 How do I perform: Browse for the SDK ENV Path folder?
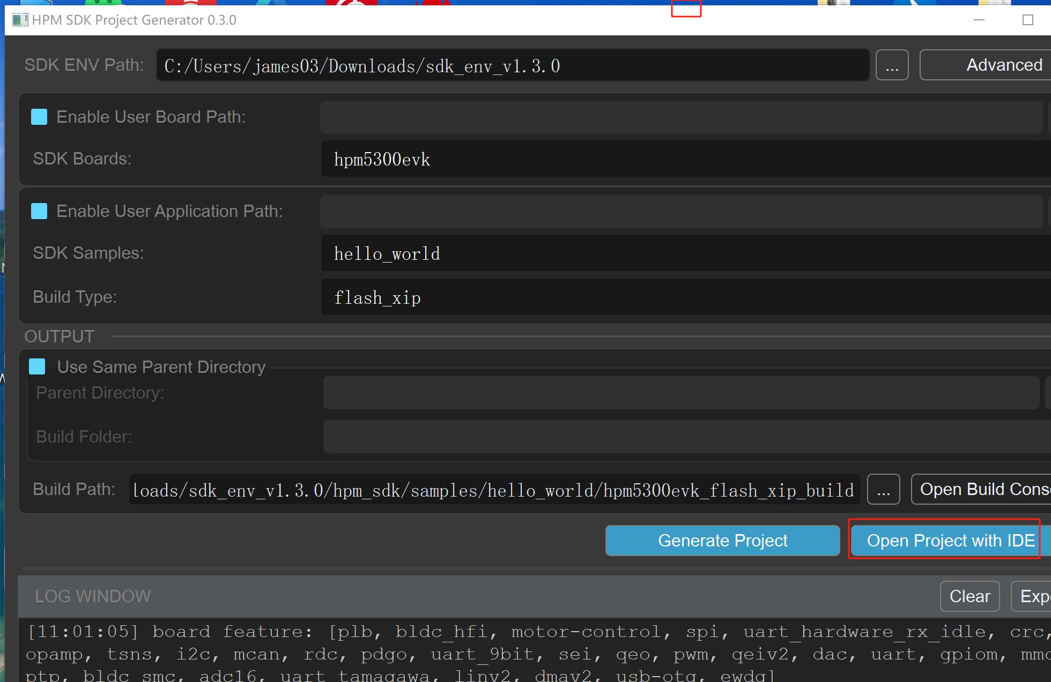[x=892, y=65]
